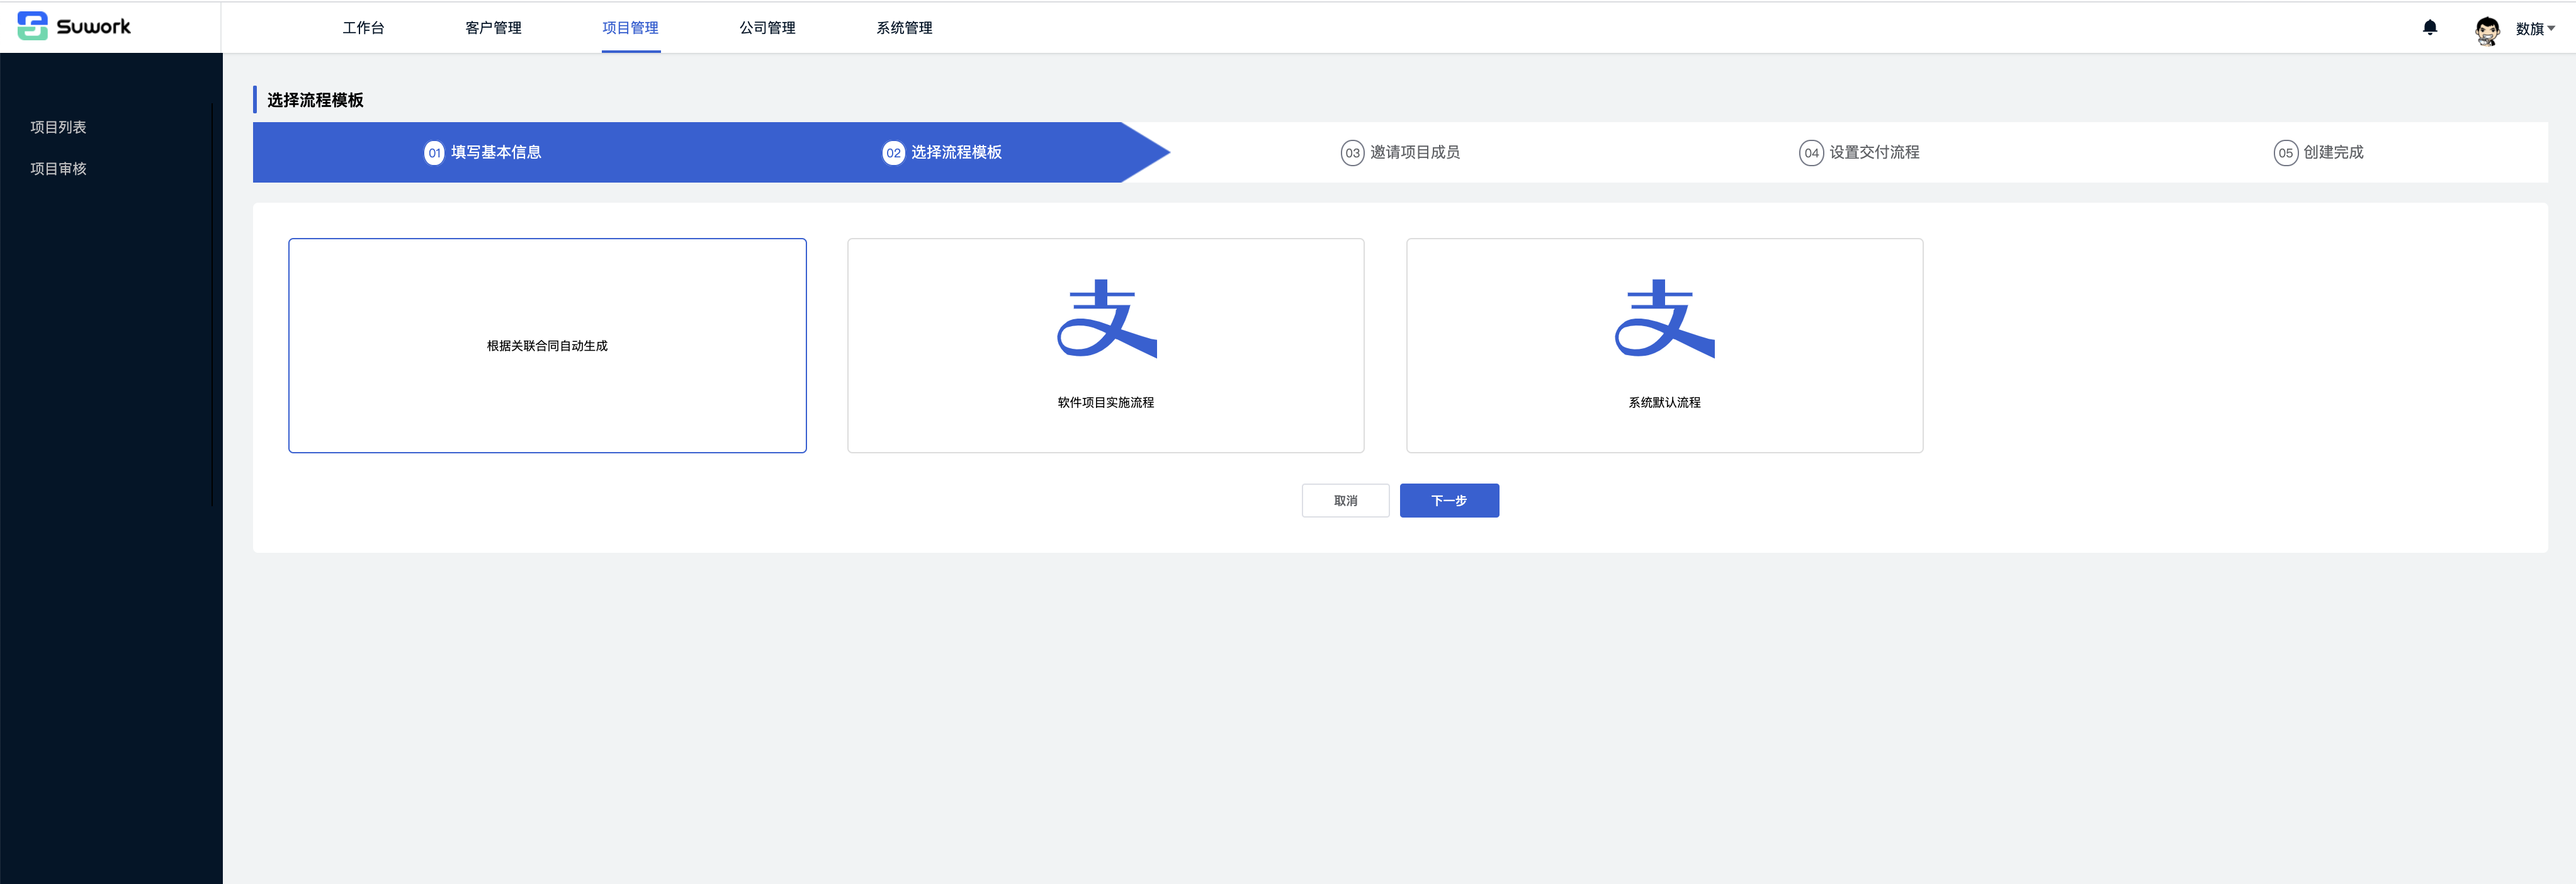Viewport: 2576px width, 884px height.
Task: Click the Alipay-style icon for 软件项目实施流程
Action: [1106, 318]
